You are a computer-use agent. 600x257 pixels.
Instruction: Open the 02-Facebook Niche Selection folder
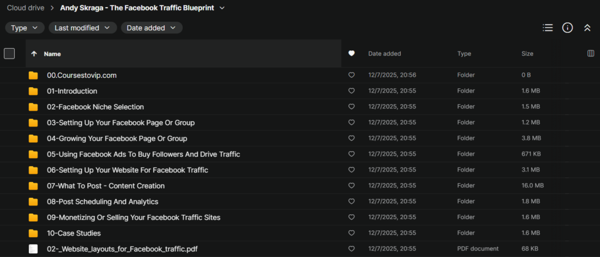click(x=95, y=107)
